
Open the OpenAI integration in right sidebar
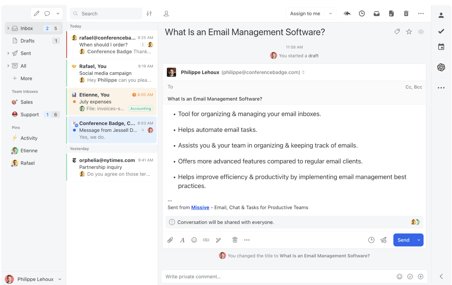pos(441,67)
